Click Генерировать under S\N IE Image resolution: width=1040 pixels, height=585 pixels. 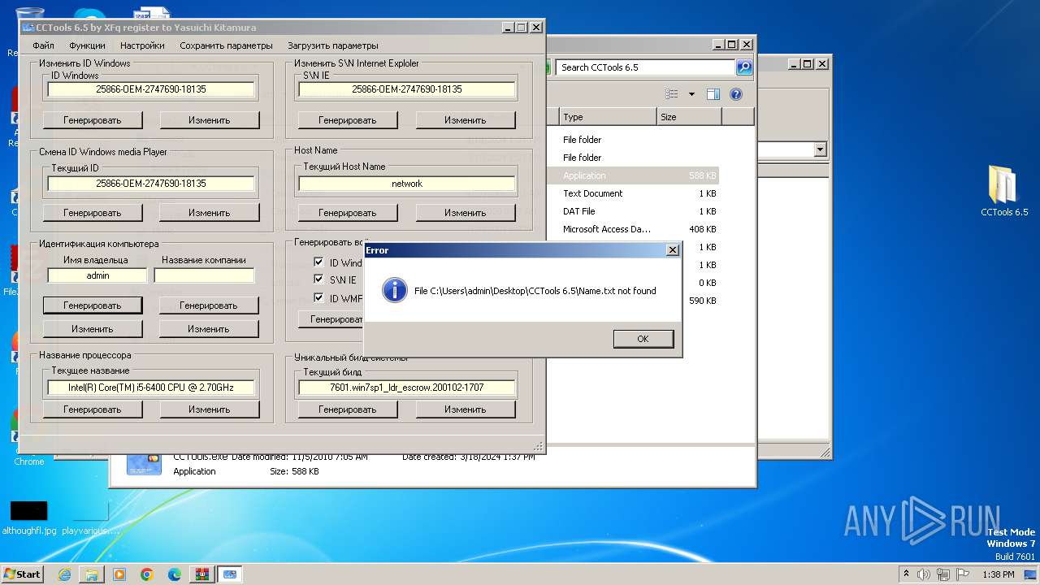(348, 120)
